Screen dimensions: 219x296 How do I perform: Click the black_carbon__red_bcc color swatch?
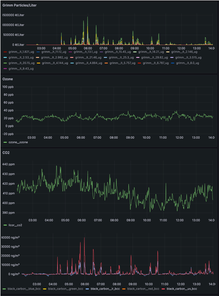[x=125, y=288]
